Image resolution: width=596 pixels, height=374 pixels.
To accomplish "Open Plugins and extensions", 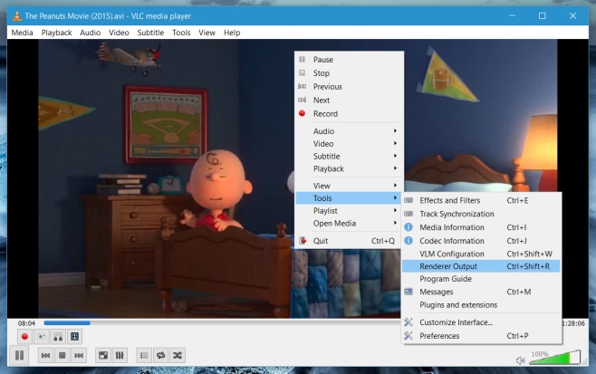I will pos(481,305).
